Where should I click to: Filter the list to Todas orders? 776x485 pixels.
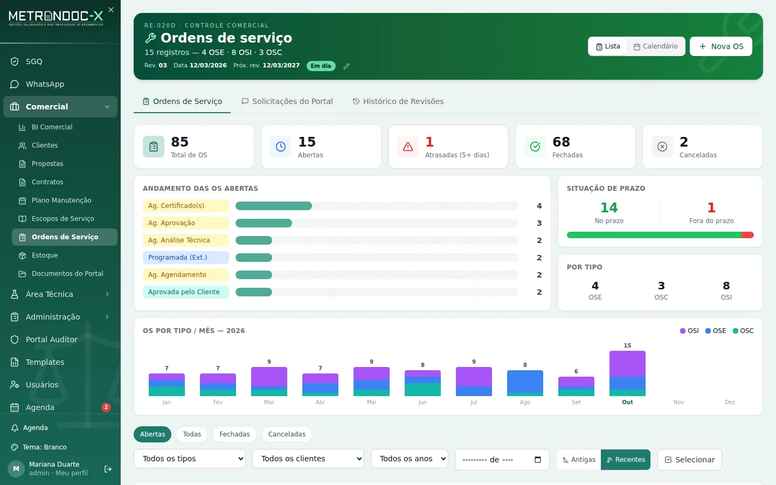coord(192,434)
